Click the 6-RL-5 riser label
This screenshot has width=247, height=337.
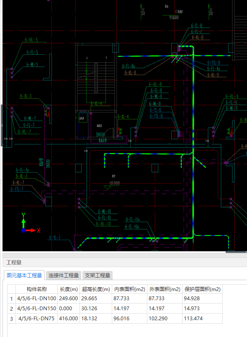[31, 40]
